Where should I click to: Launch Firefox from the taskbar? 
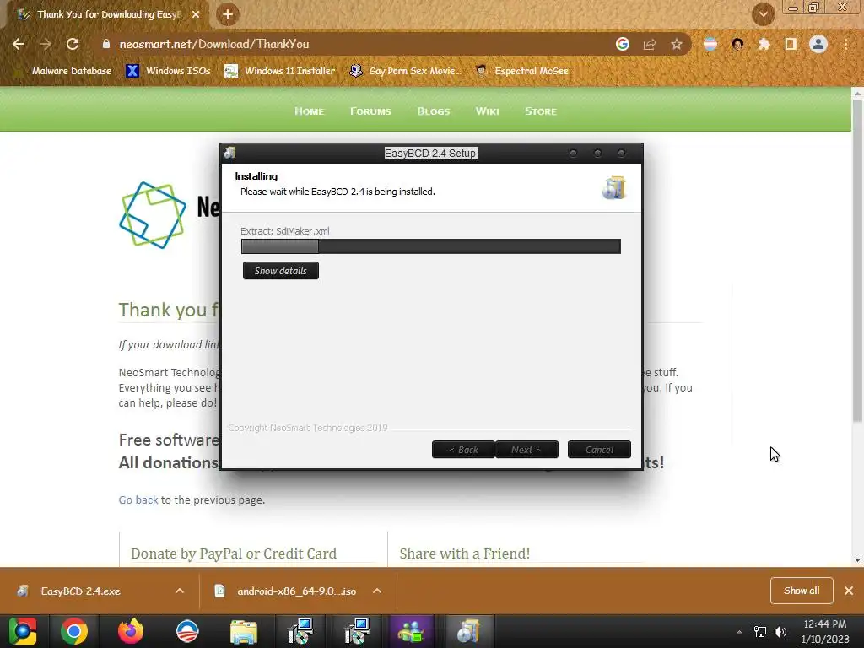click(131, 631)
